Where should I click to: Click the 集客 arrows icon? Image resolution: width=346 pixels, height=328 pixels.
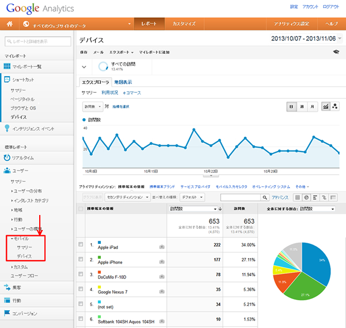[x=7, y=287]
